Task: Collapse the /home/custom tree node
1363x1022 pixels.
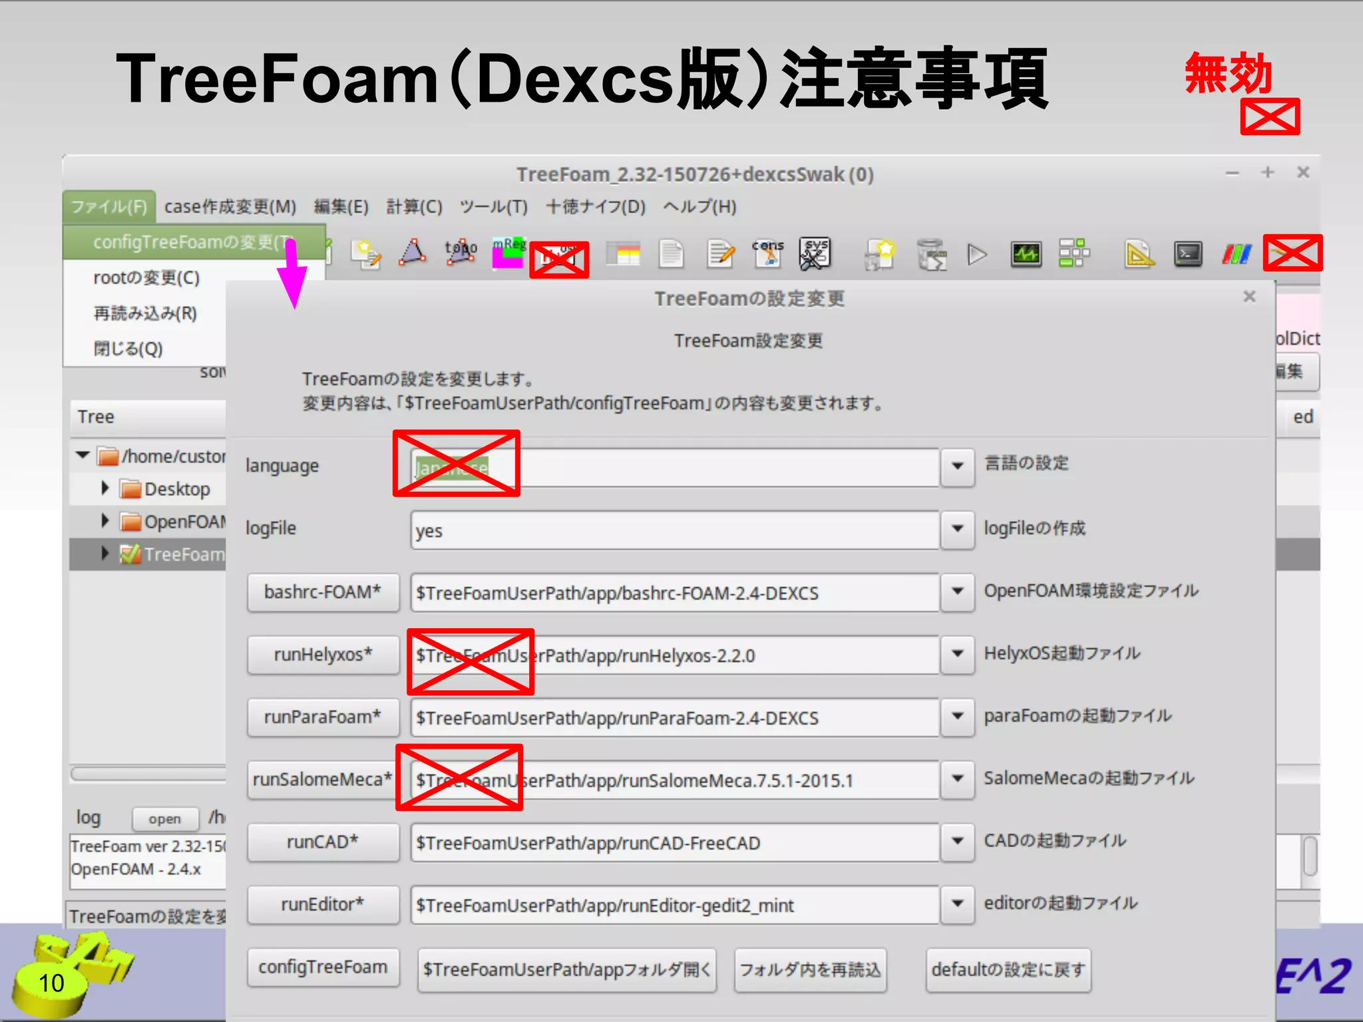Action: point(83,456)
